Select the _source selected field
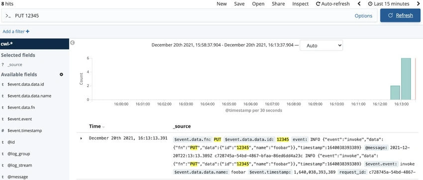Screen dimensions: 423x180 tap(15, 65)
